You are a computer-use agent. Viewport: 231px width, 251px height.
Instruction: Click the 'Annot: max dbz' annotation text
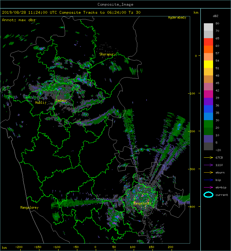[x=19, y=20]
